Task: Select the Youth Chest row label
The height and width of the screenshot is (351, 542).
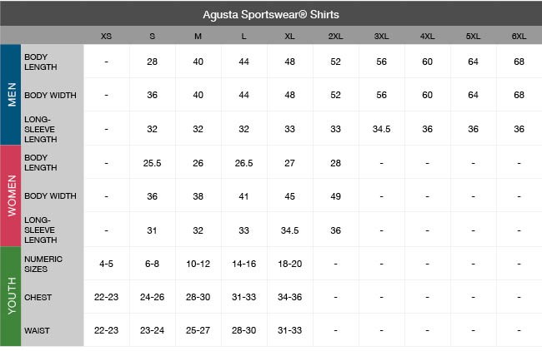Action: point(38,297)
